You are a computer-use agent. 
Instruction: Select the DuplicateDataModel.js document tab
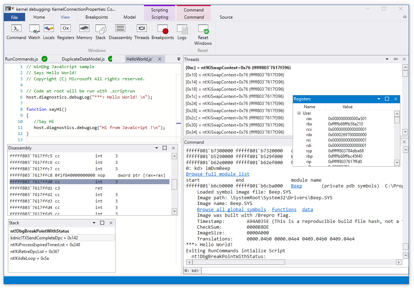83,59
